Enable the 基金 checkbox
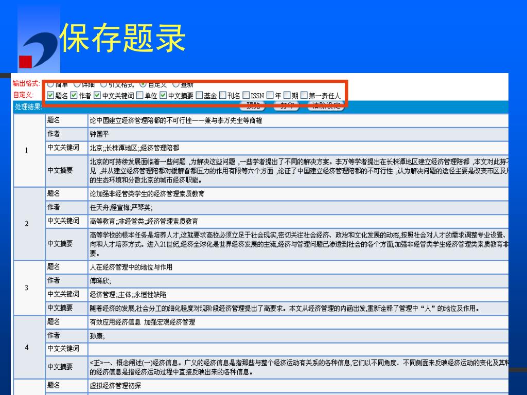 [x=199, y=95]
